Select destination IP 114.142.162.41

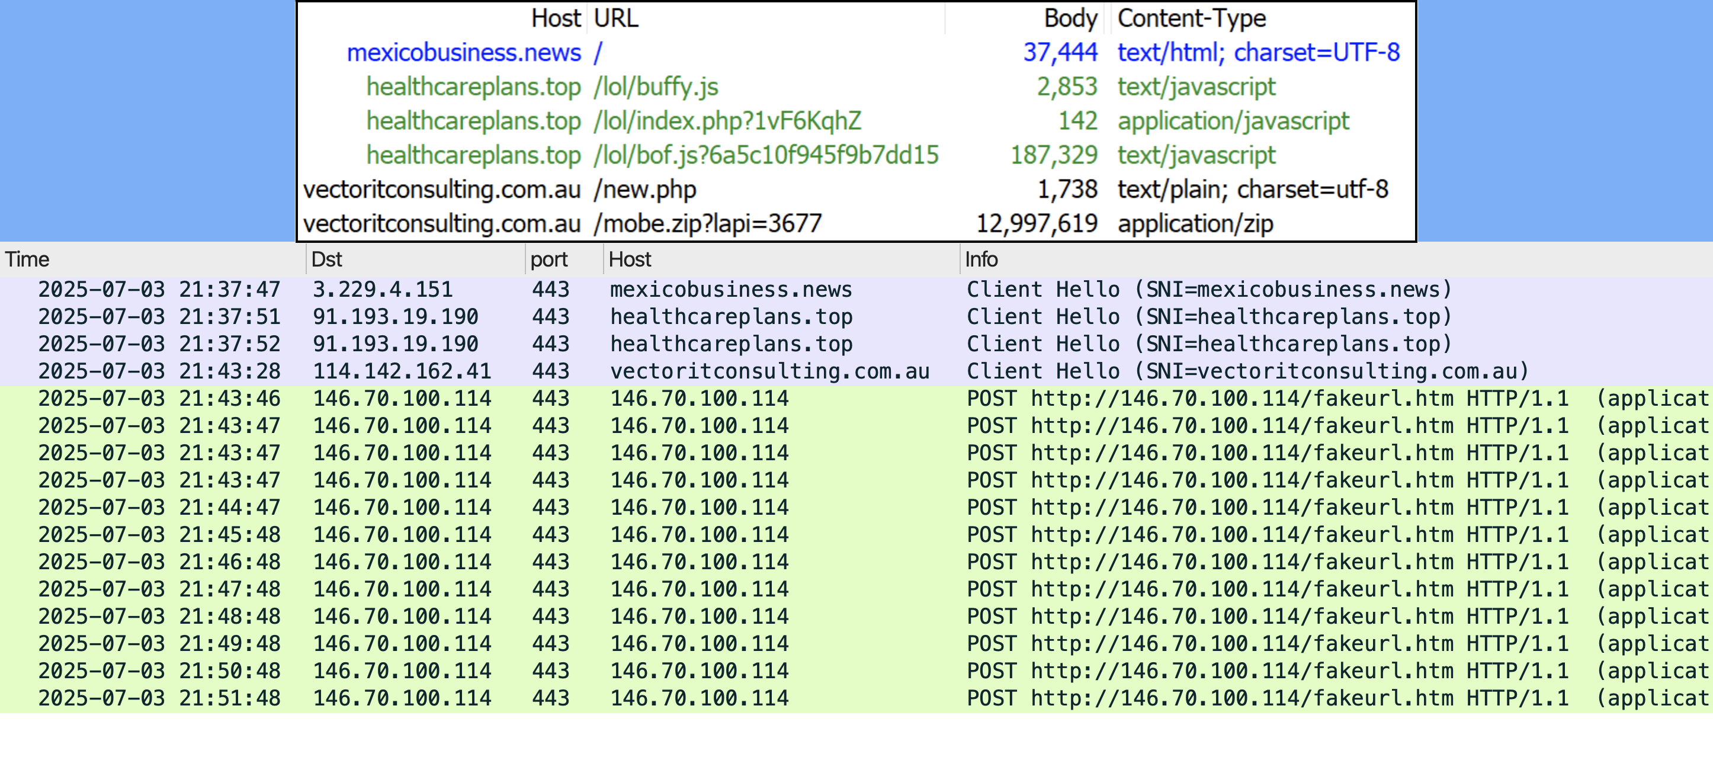click(x=402, y=371)
